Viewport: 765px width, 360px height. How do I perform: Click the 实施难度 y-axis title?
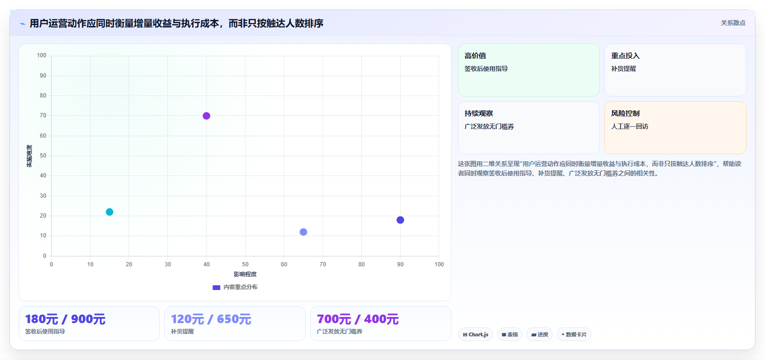(29, 156)
